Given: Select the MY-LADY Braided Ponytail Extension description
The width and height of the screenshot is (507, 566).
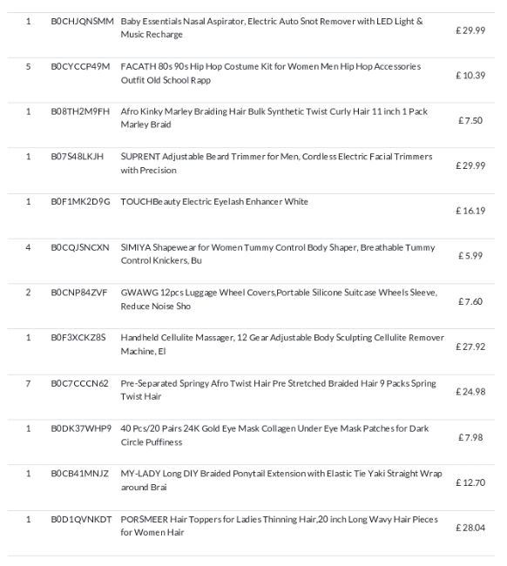Looking at the screenshot, I should click(281, 480).
